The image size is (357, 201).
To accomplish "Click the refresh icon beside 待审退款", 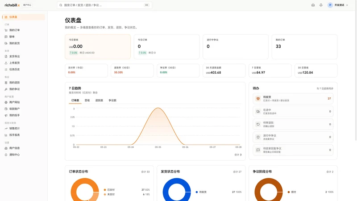I will (258, 124).
